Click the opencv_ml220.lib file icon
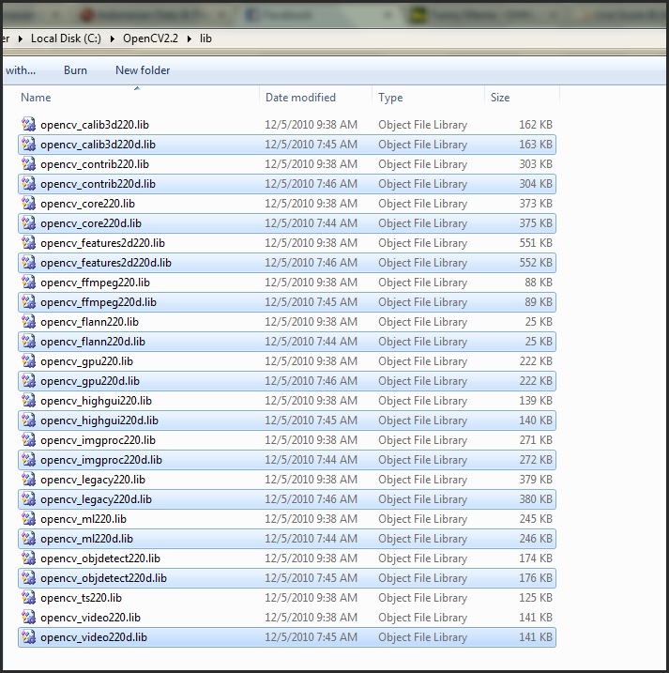Image resolution: width=669 pixels, height=673 pixels. coord(29,519)
